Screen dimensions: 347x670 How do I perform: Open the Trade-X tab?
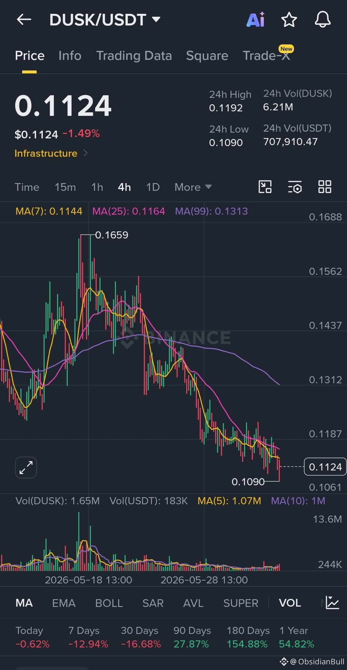(266, 56)
